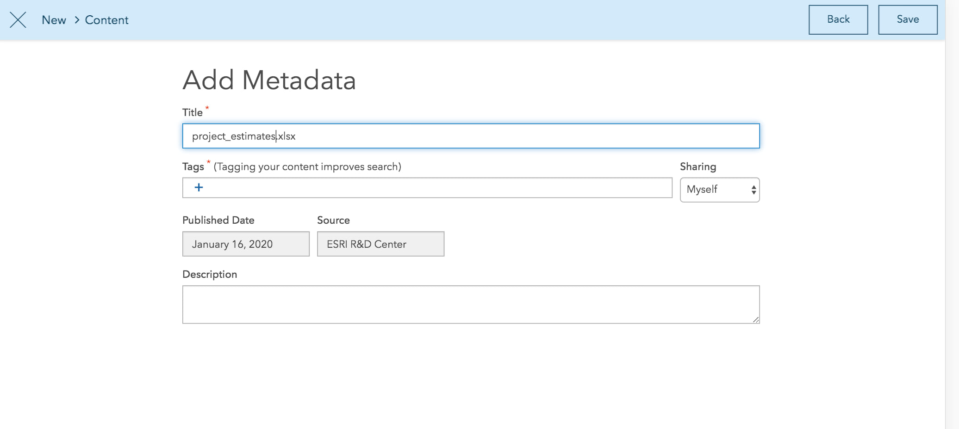Click the breadcrumb chevron separator
Image resolution: width=959 pixels, height=429 pixels.
click(x=77, y=20)
